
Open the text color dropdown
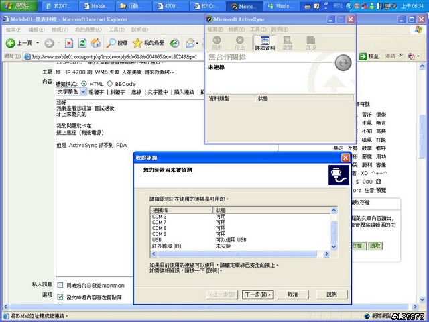pos(72,92)
